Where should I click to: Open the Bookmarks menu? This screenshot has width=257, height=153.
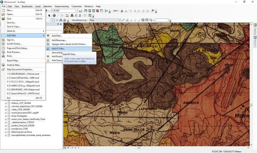click(x=27, y=6)
